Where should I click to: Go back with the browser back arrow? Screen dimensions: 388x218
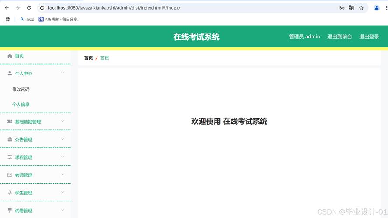point(7,8)
